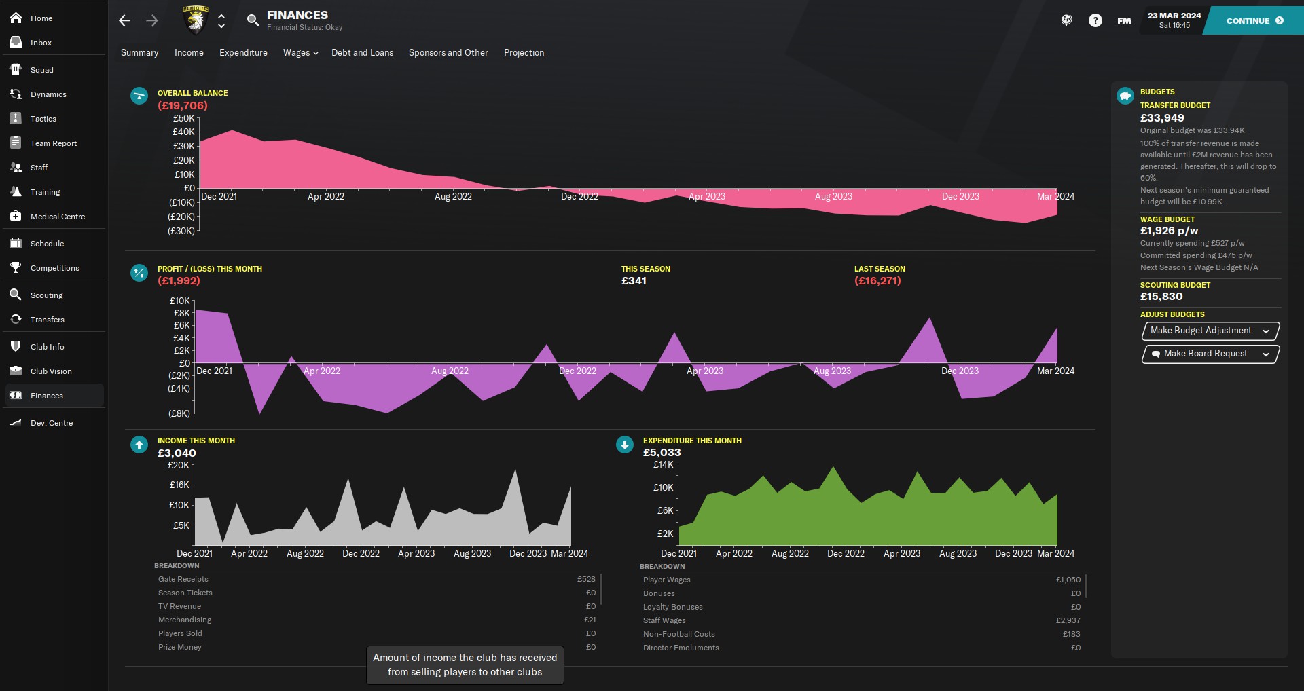Image resolution: width=1304 pixels, height=691 pixels.
Task: Expand the Wages dropdown tab
Action: 300,53
